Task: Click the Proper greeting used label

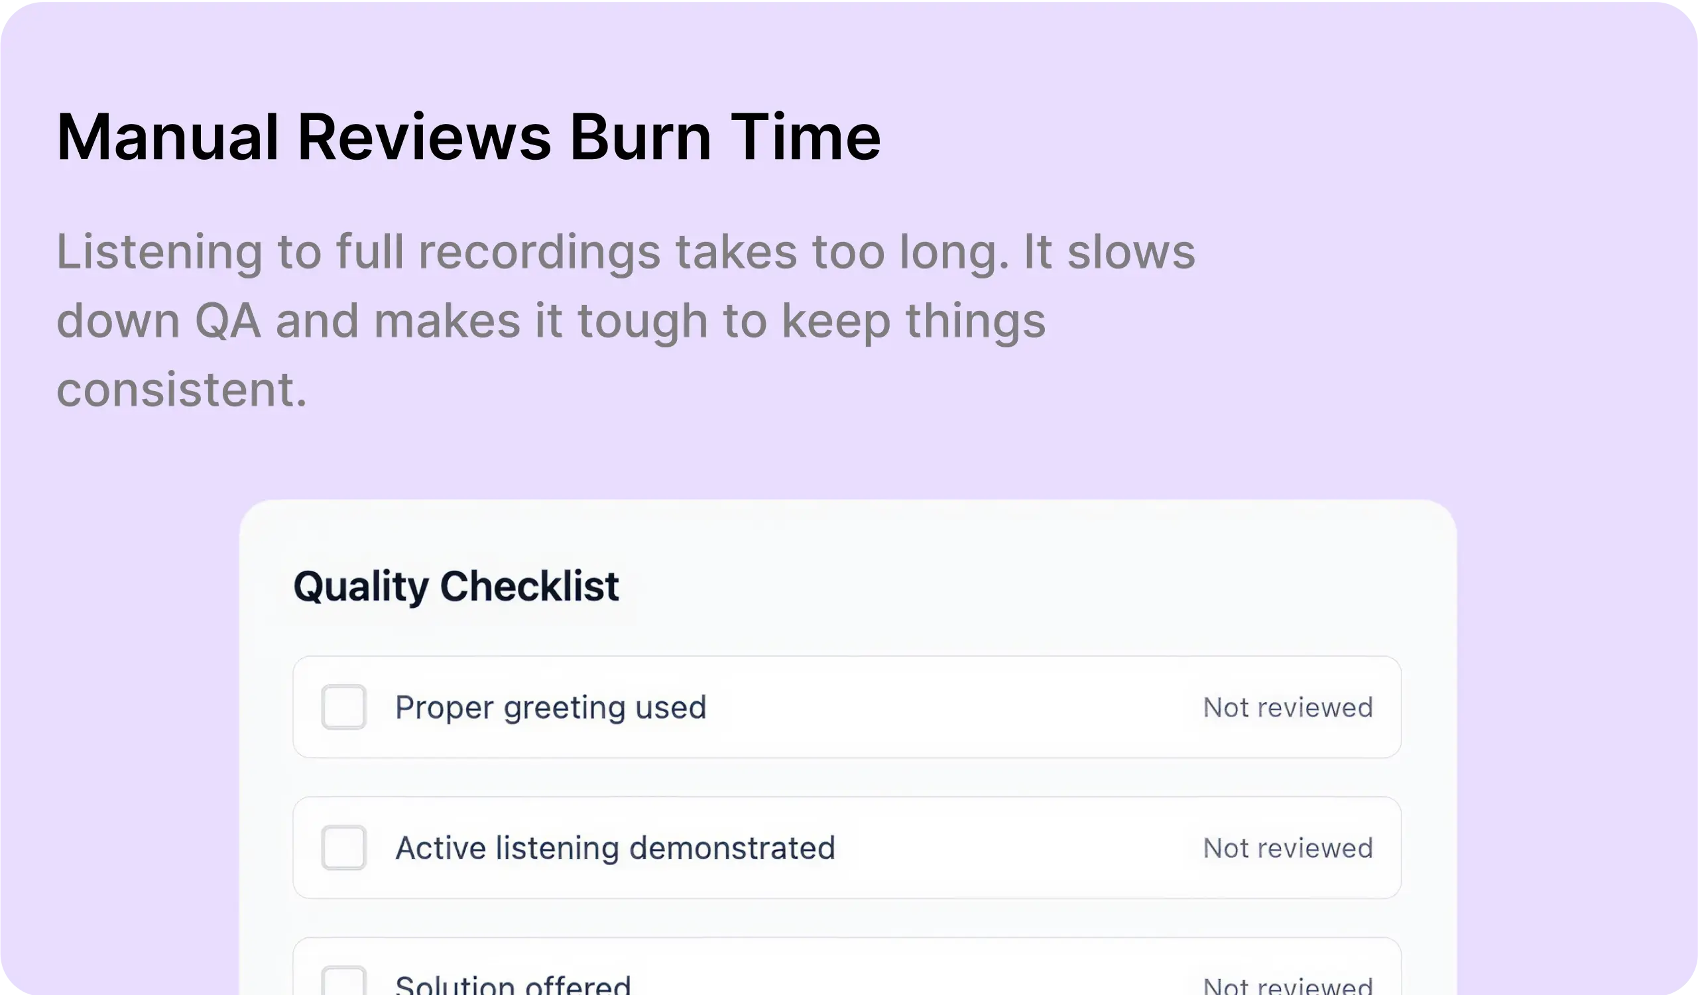Action: coord(550,707)
